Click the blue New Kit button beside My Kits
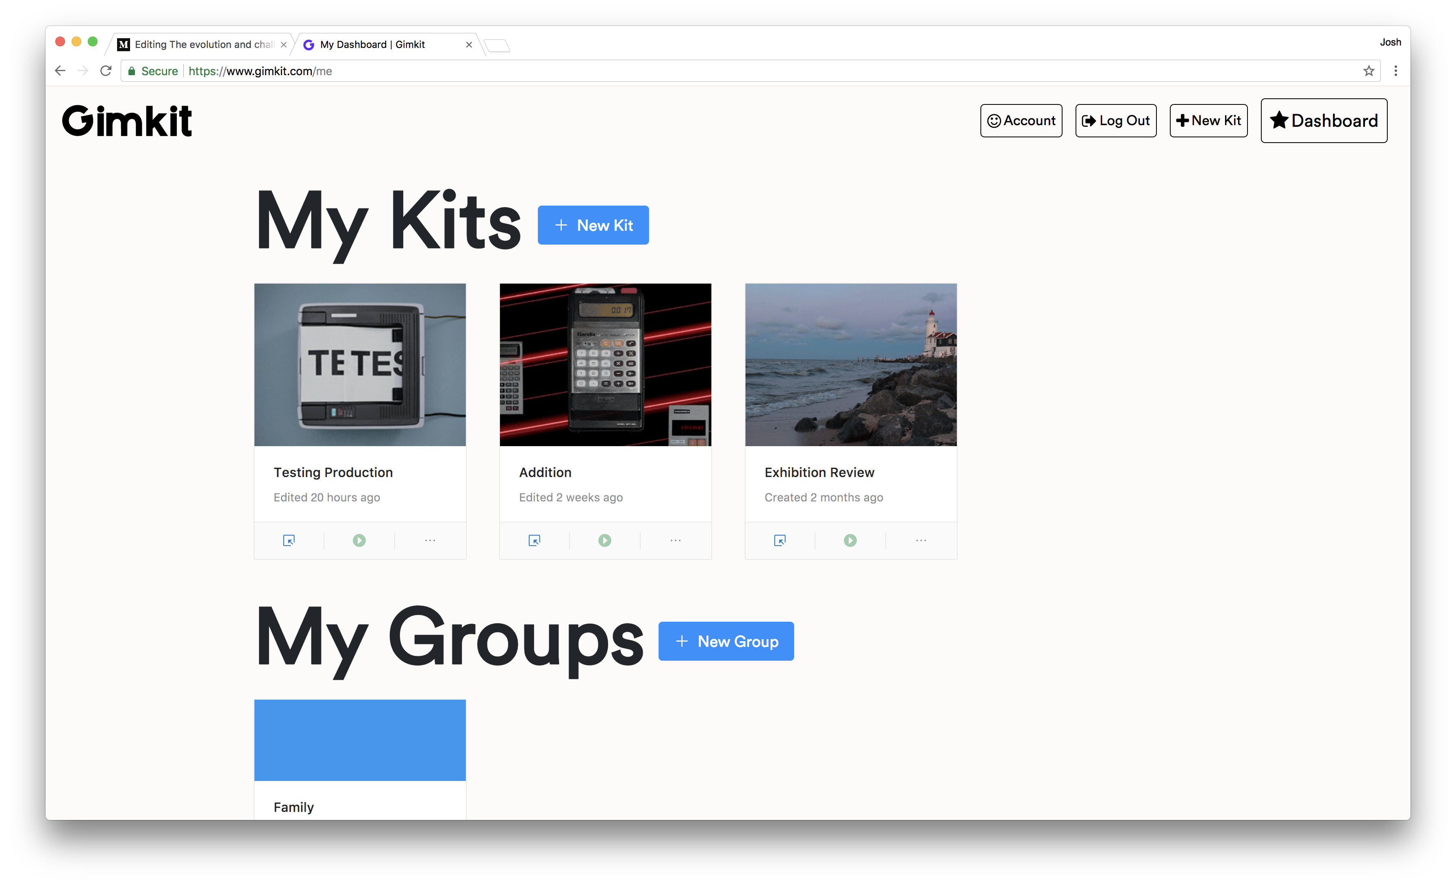This screenshot has height=885, width=1456. pos(593,225)
